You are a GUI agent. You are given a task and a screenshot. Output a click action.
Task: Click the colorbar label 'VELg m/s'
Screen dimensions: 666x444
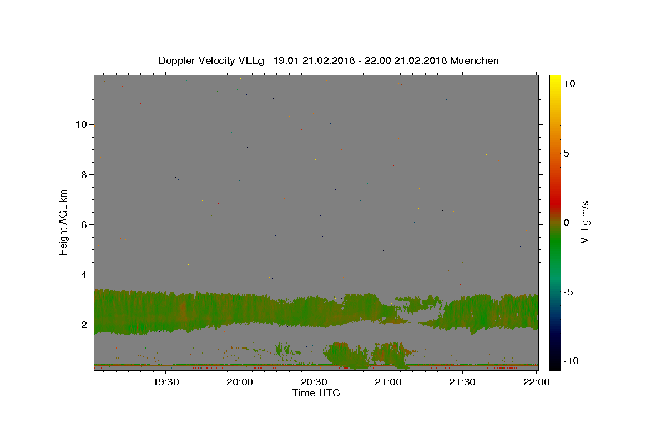584,222
